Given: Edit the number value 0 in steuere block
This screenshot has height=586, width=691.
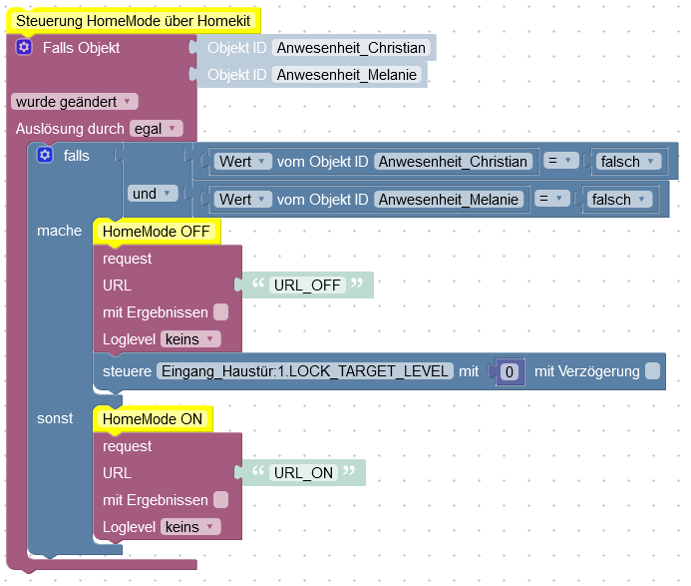Looking at the screenshot, I should 509,371.
